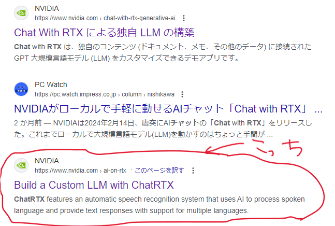Click the PC Watch site favicon
The height and width of the screenshot is (226, 335).
[21, 89]
